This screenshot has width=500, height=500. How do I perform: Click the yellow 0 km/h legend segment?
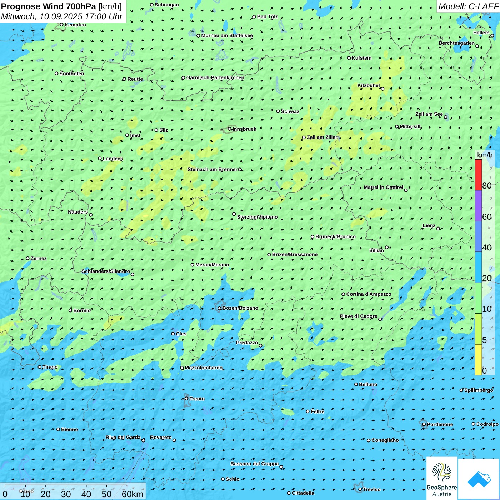tap(478, 360)
